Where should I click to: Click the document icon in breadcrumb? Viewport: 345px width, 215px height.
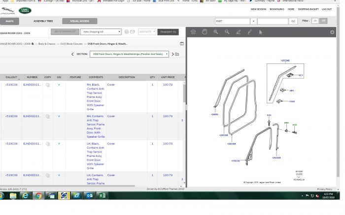[x=33, y=44]
